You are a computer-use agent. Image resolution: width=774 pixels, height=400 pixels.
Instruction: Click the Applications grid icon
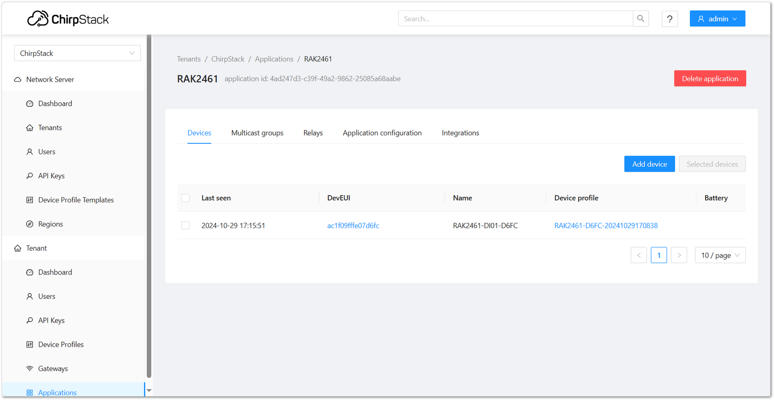(30, 393)
